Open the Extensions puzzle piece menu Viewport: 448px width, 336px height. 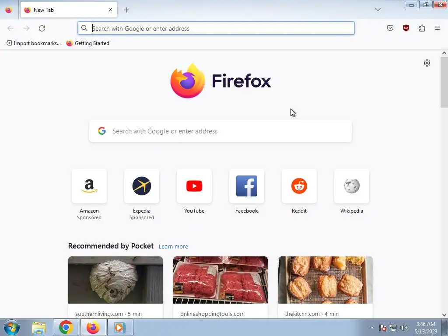pos(422,28)
